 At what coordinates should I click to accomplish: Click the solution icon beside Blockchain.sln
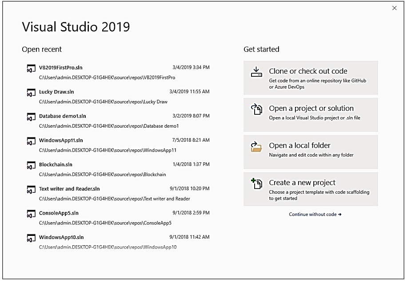31,165
